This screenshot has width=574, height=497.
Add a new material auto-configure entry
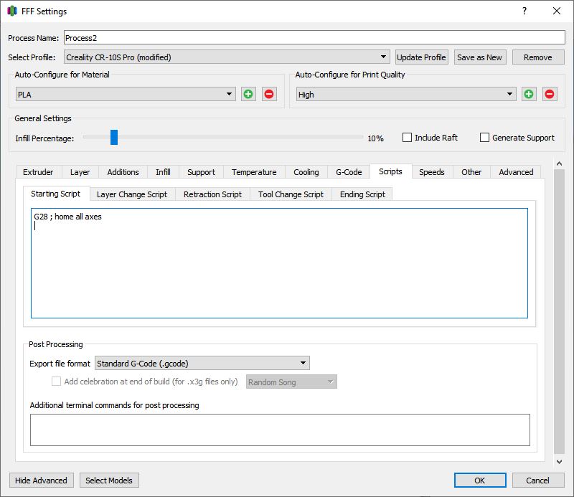click(248, 94)
